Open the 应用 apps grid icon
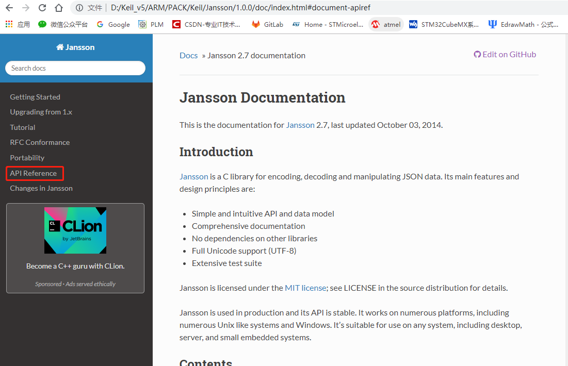Viewport: 568px width, 366px height. point(9,24)
